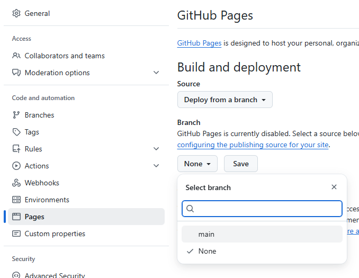
Task: Open the Deploy from a branch dropdown
Action: coord(225,100)
